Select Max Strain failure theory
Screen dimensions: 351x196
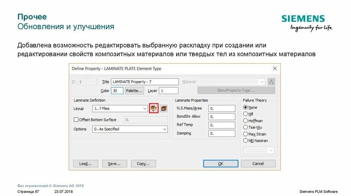point(245,134)
